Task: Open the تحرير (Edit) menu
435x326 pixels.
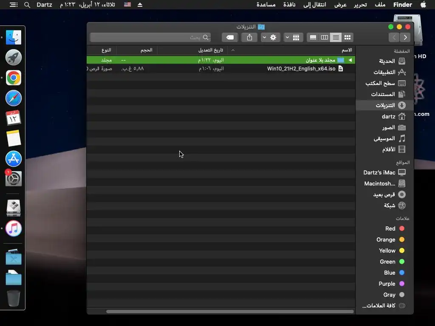Action: coord(360,4)
